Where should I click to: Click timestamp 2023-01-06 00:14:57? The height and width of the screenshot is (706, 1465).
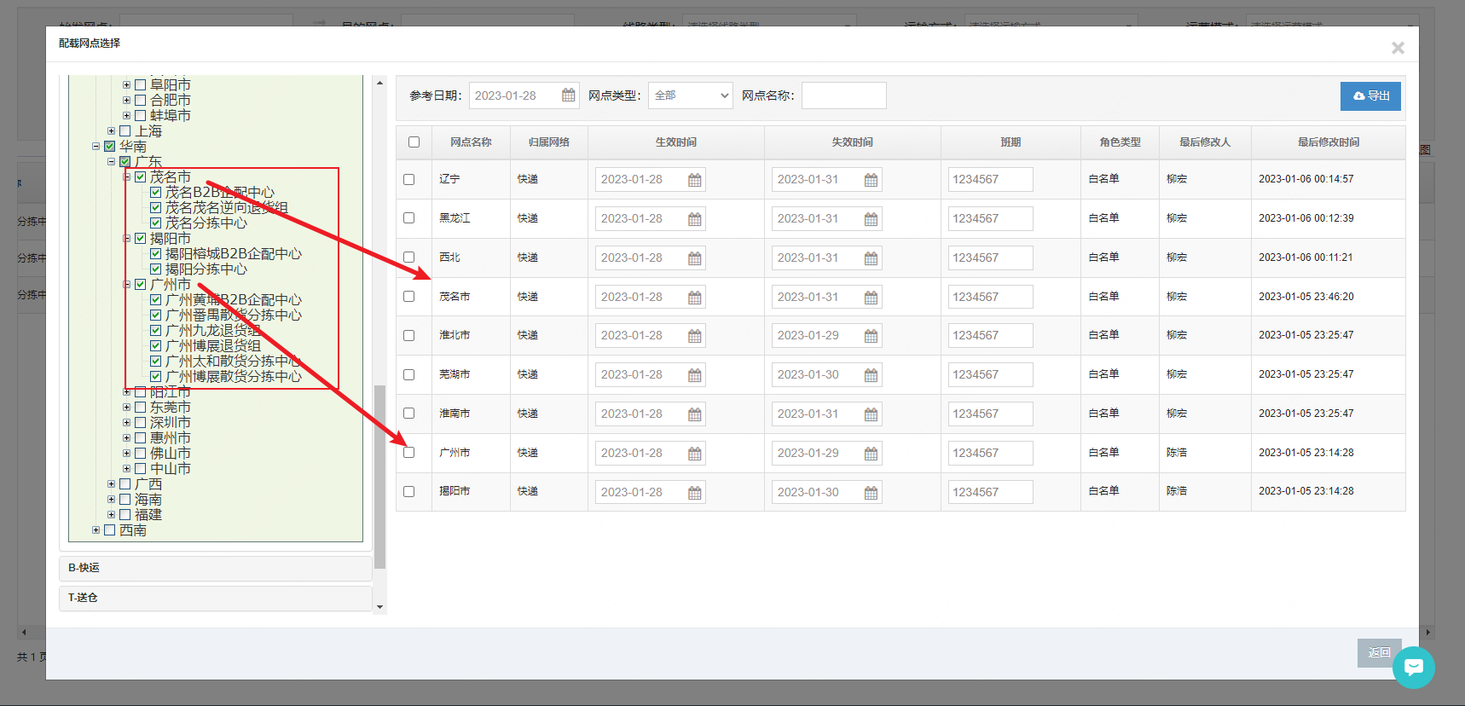point(1306,179)
